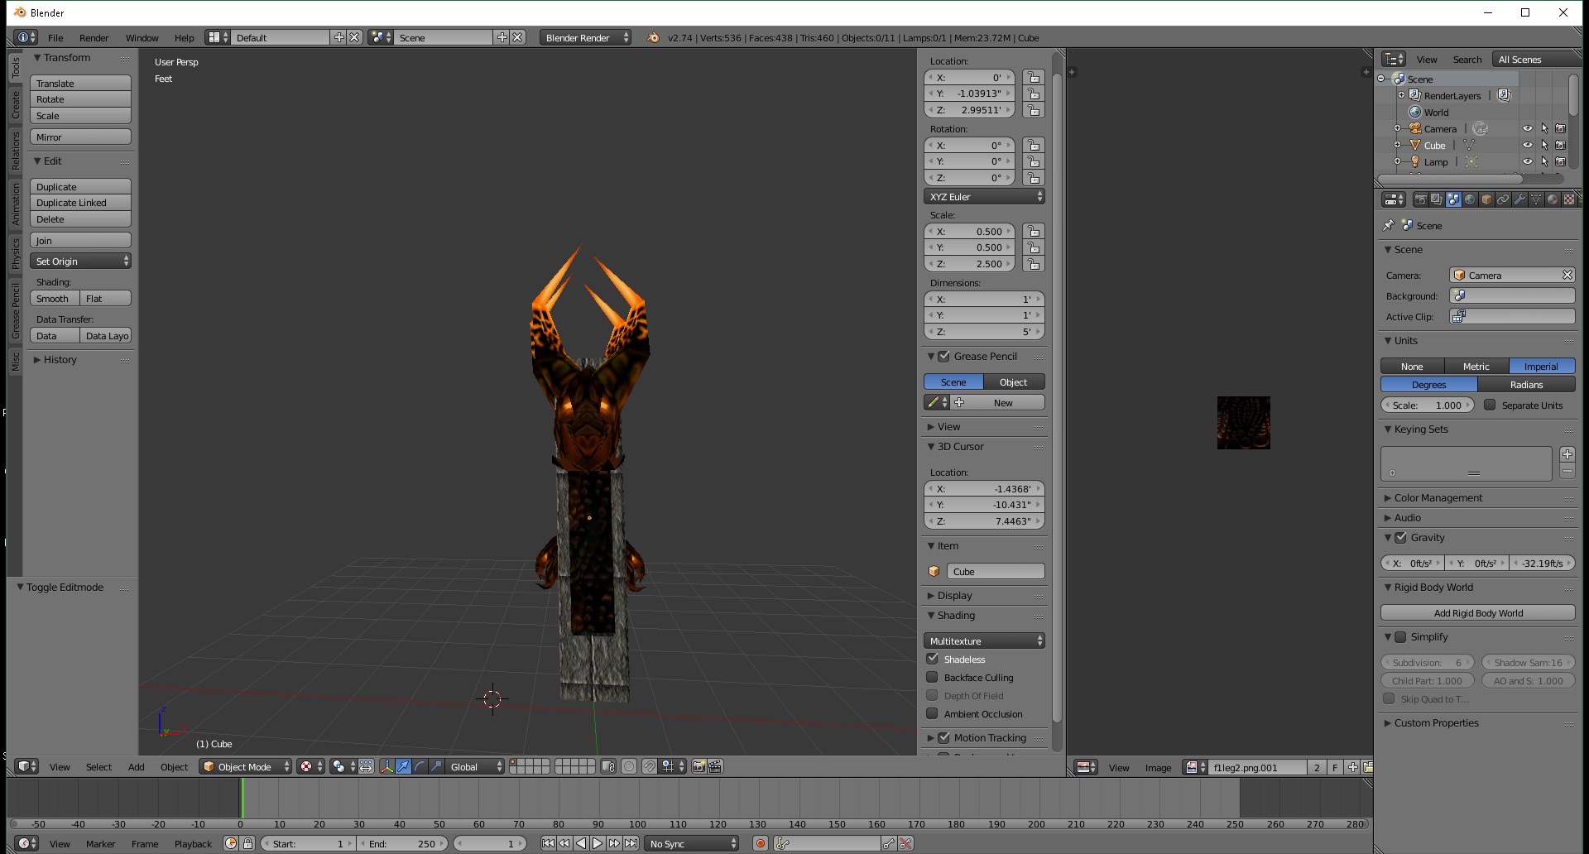Lock the X location value
The width and height of the screenshot is (1589, 854).
tap(1033, 78)
